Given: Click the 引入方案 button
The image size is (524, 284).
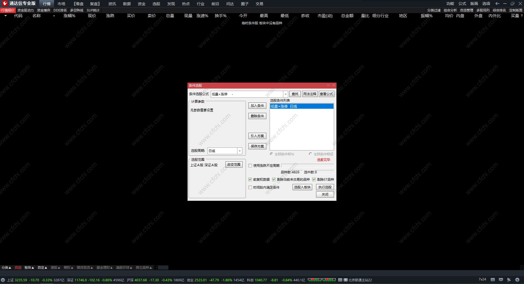Looking at the screenshot, I should 257,136.
